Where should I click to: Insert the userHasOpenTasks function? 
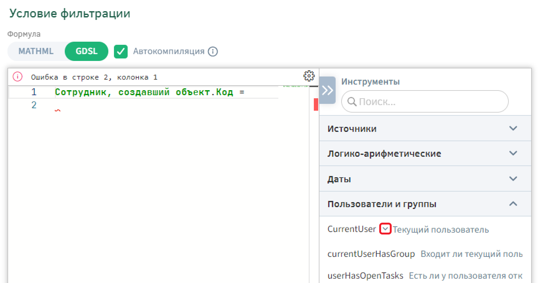point(365,276)
